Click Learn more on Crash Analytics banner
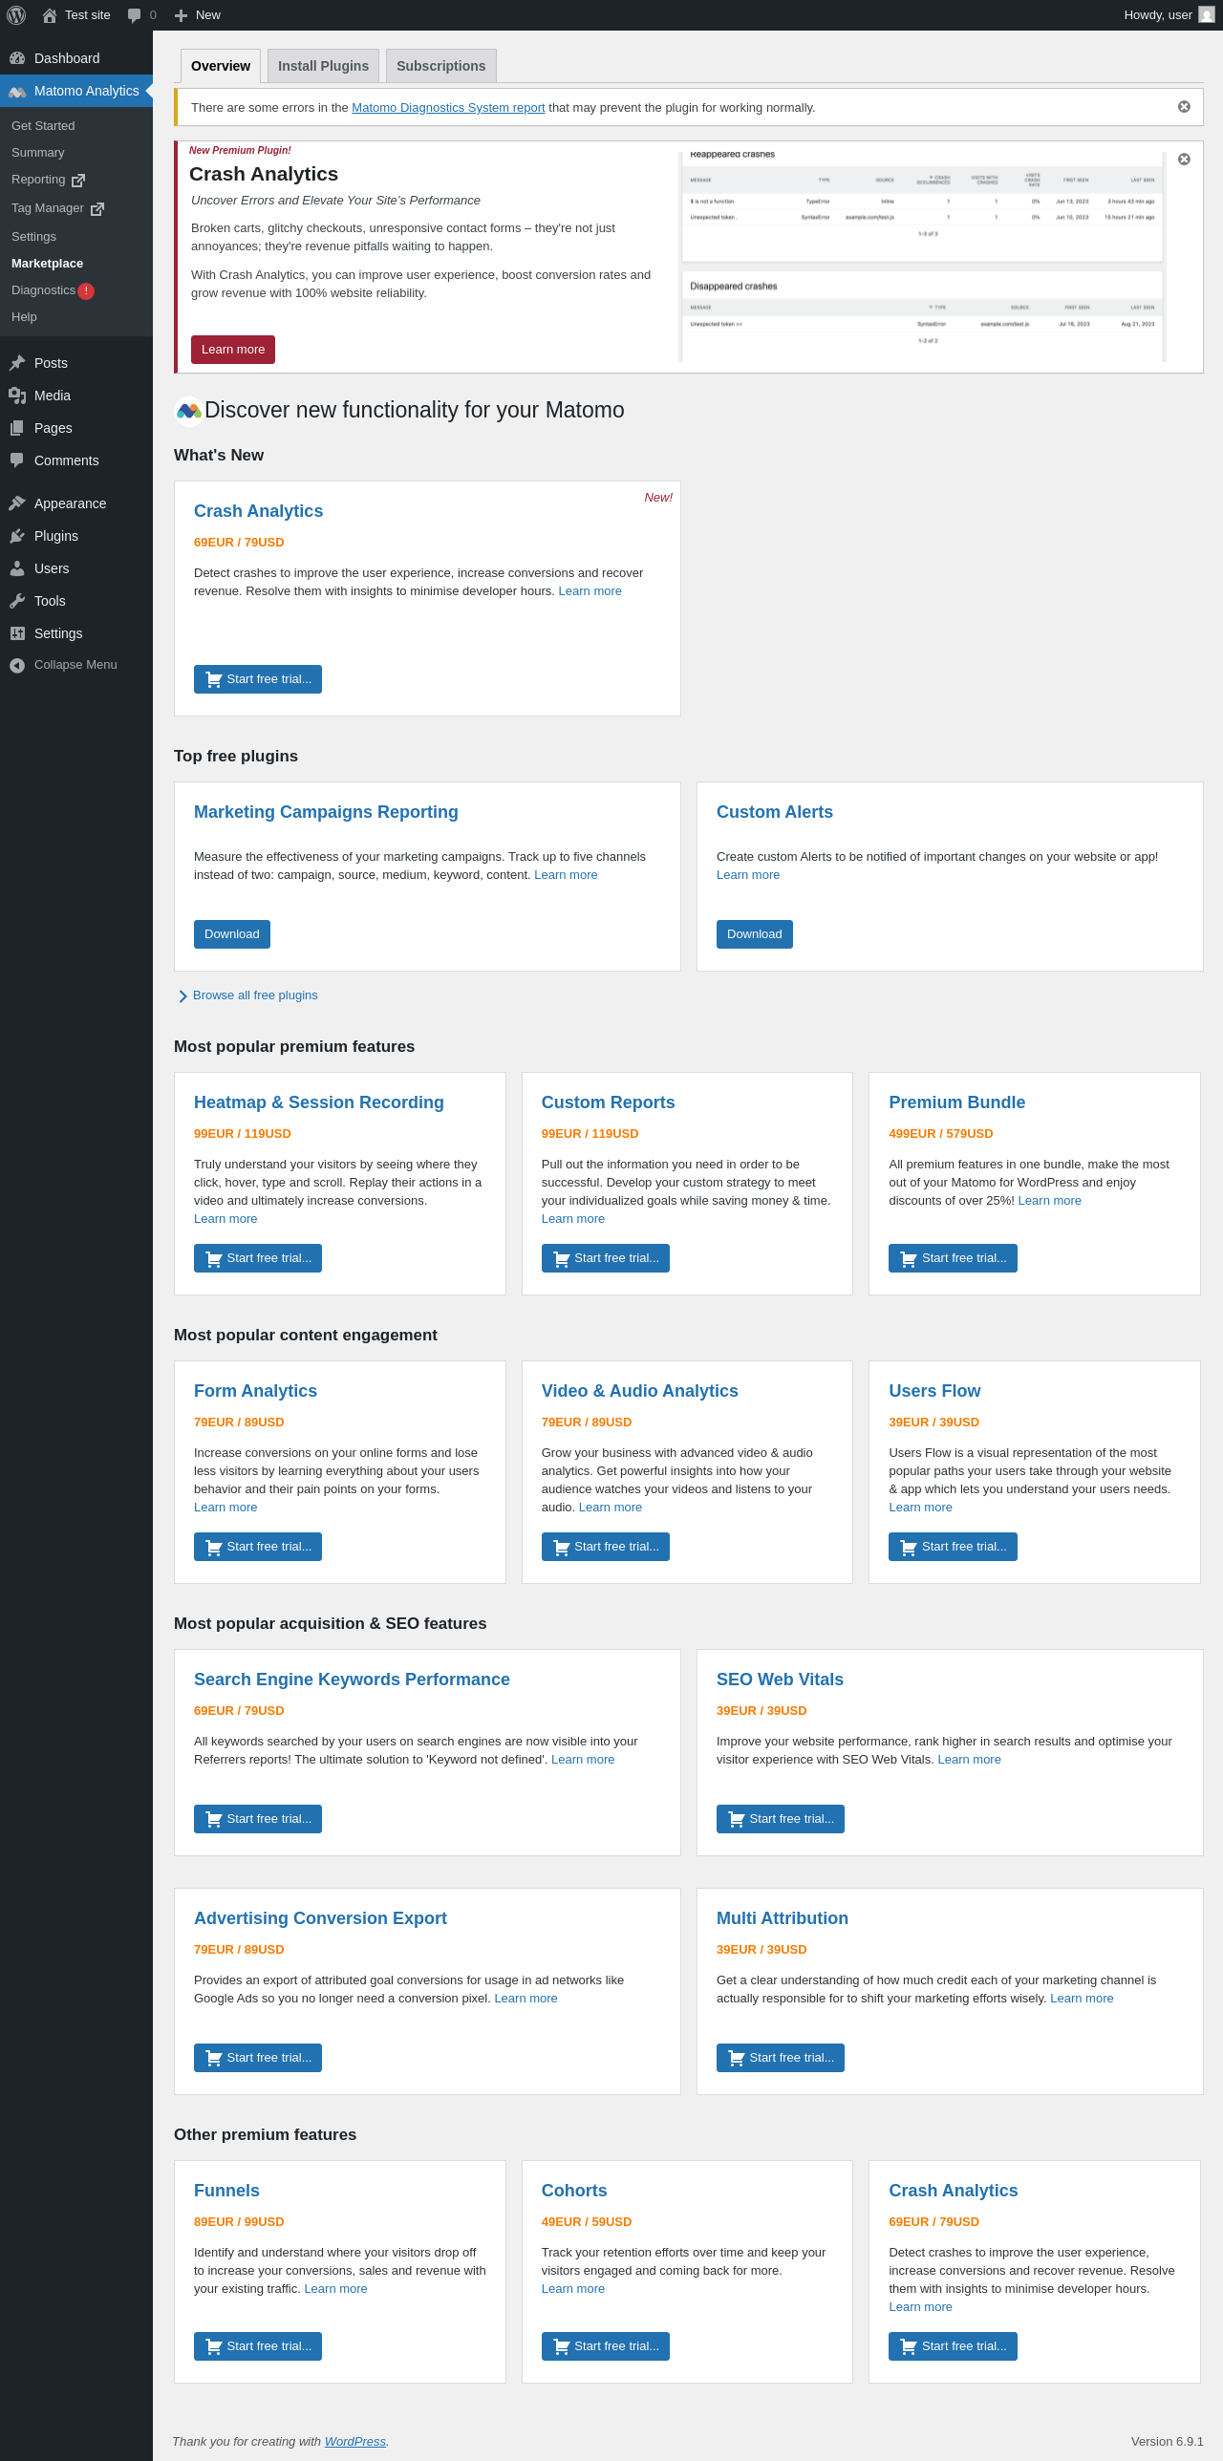1223x2461 pixels. click(x=233, y=350)
